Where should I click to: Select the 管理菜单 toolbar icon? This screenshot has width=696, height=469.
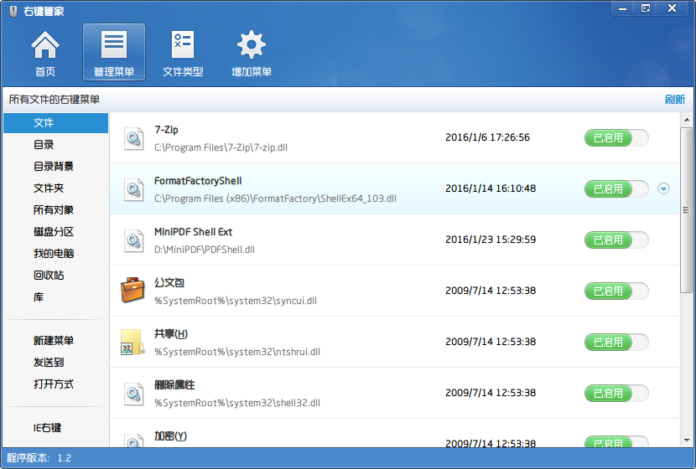point(114,52)
